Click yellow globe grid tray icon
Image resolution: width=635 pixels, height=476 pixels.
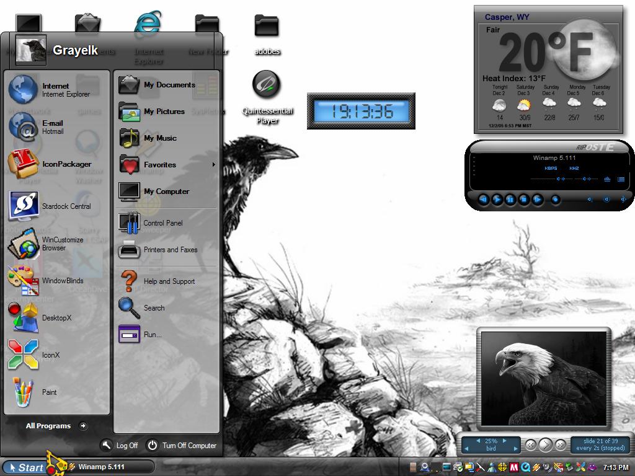point(502,467)
